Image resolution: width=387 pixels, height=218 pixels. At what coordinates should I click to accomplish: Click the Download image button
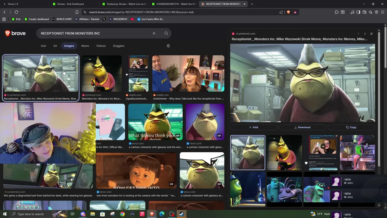(302, 127)
